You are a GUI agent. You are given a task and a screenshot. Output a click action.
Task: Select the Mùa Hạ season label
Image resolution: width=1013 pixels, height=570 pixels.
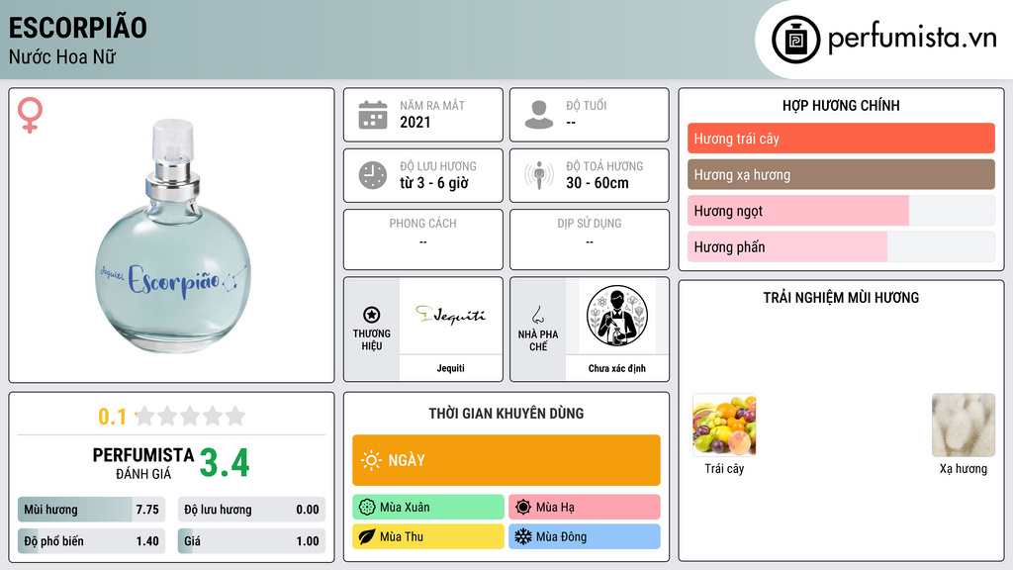[x=584, y=508]
